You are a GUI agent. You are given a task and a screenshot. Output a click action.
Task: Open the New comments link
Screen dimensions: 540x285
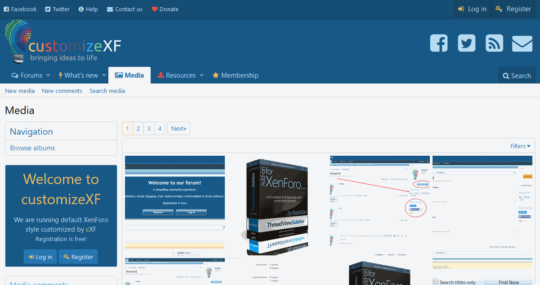(x=62, y=91)
